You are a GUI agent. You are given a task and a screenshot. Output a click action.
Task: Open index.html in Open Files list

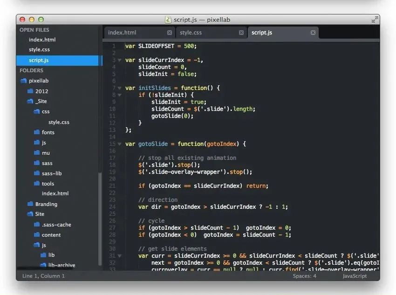click(42, 40)
